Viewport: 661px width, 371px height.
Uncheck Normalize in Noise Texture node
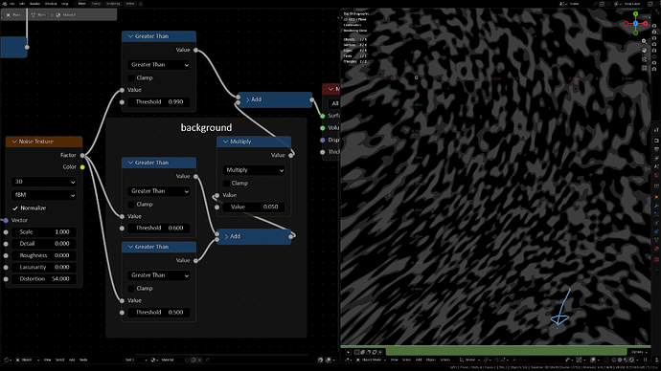[15, 208]
